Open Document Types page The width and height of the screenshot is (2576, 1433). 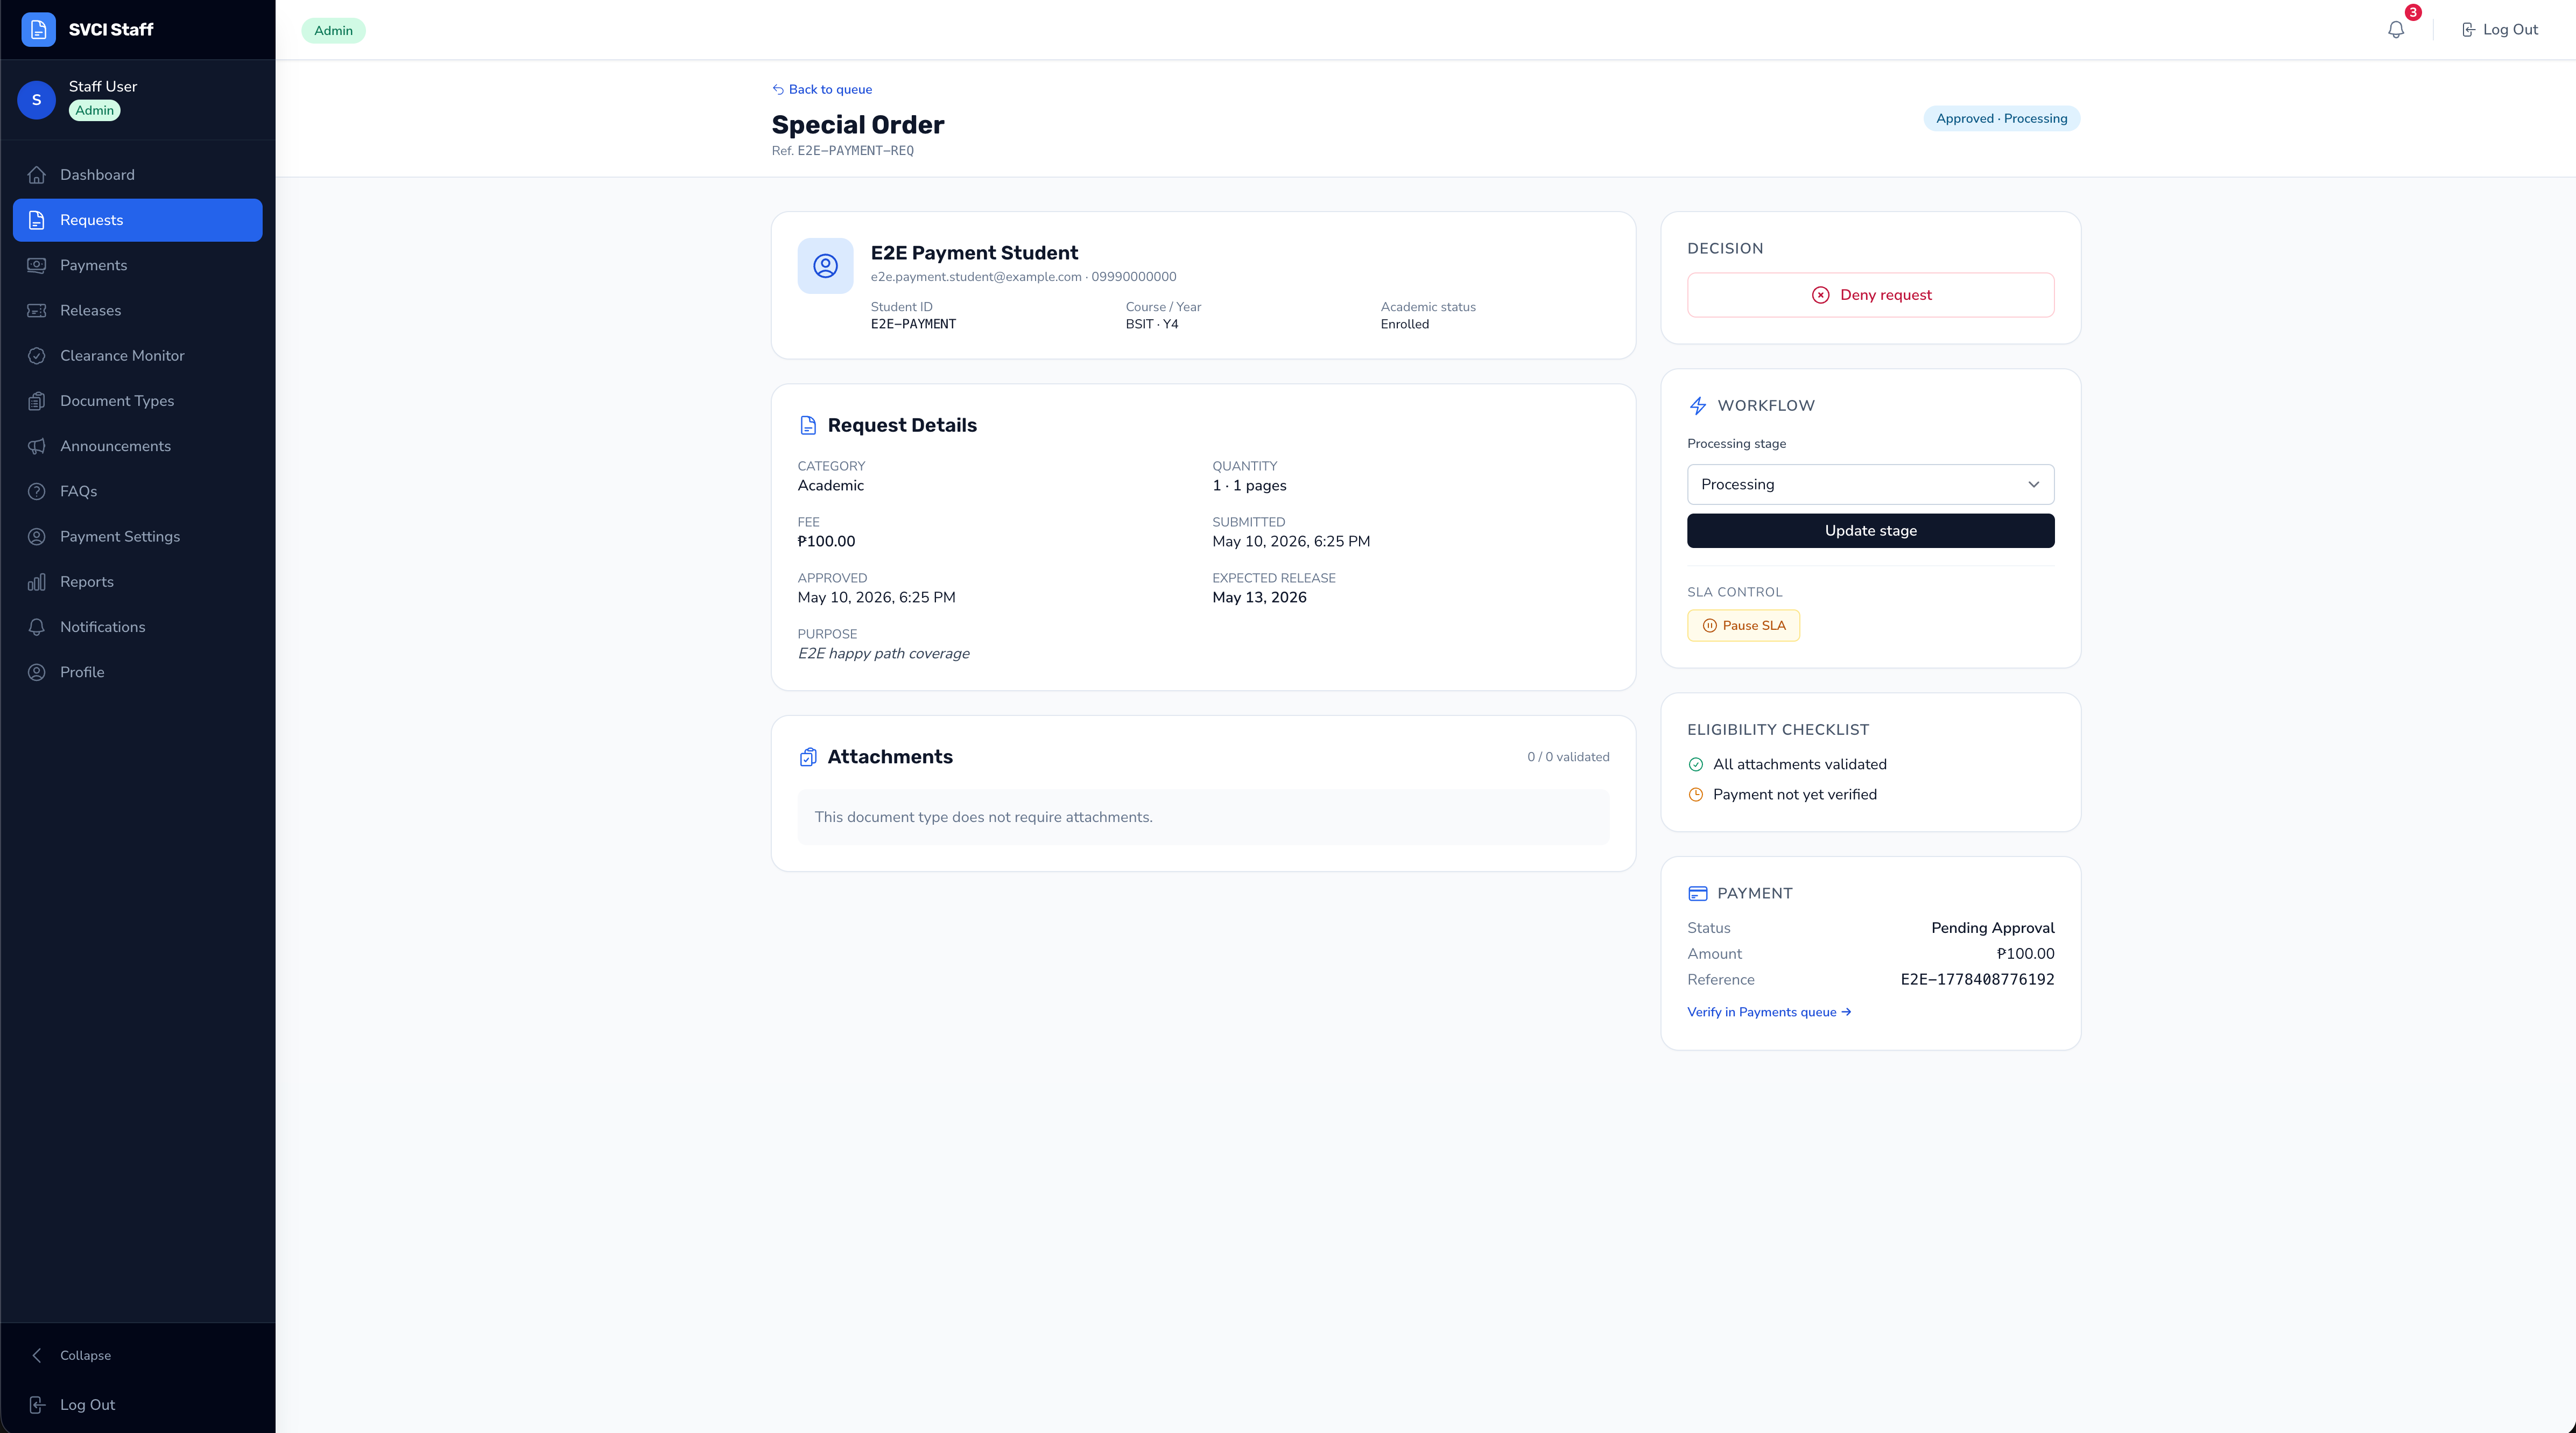[137, 401]
